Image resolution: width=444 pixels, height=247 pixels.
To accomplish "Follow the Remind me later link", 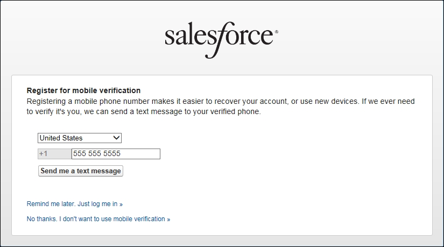I will (74, 204).
